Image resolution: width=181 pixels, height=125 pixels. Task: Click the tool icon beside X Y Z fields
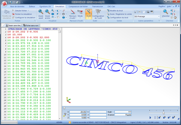pos(65,115)
